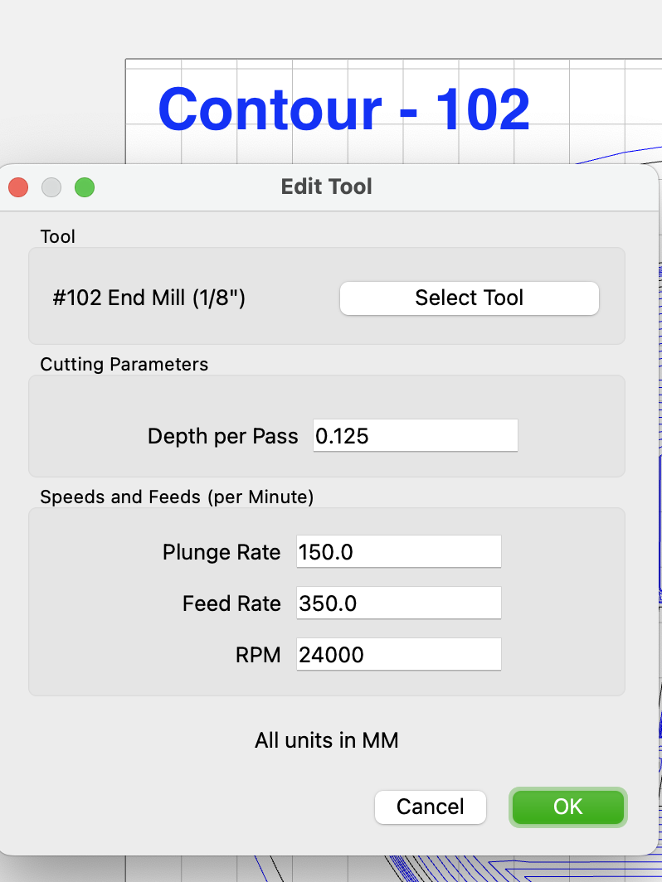The width and height of the screenshot is (662, 882).
Task: Click the Select Tool button
Action: [469, 298]
